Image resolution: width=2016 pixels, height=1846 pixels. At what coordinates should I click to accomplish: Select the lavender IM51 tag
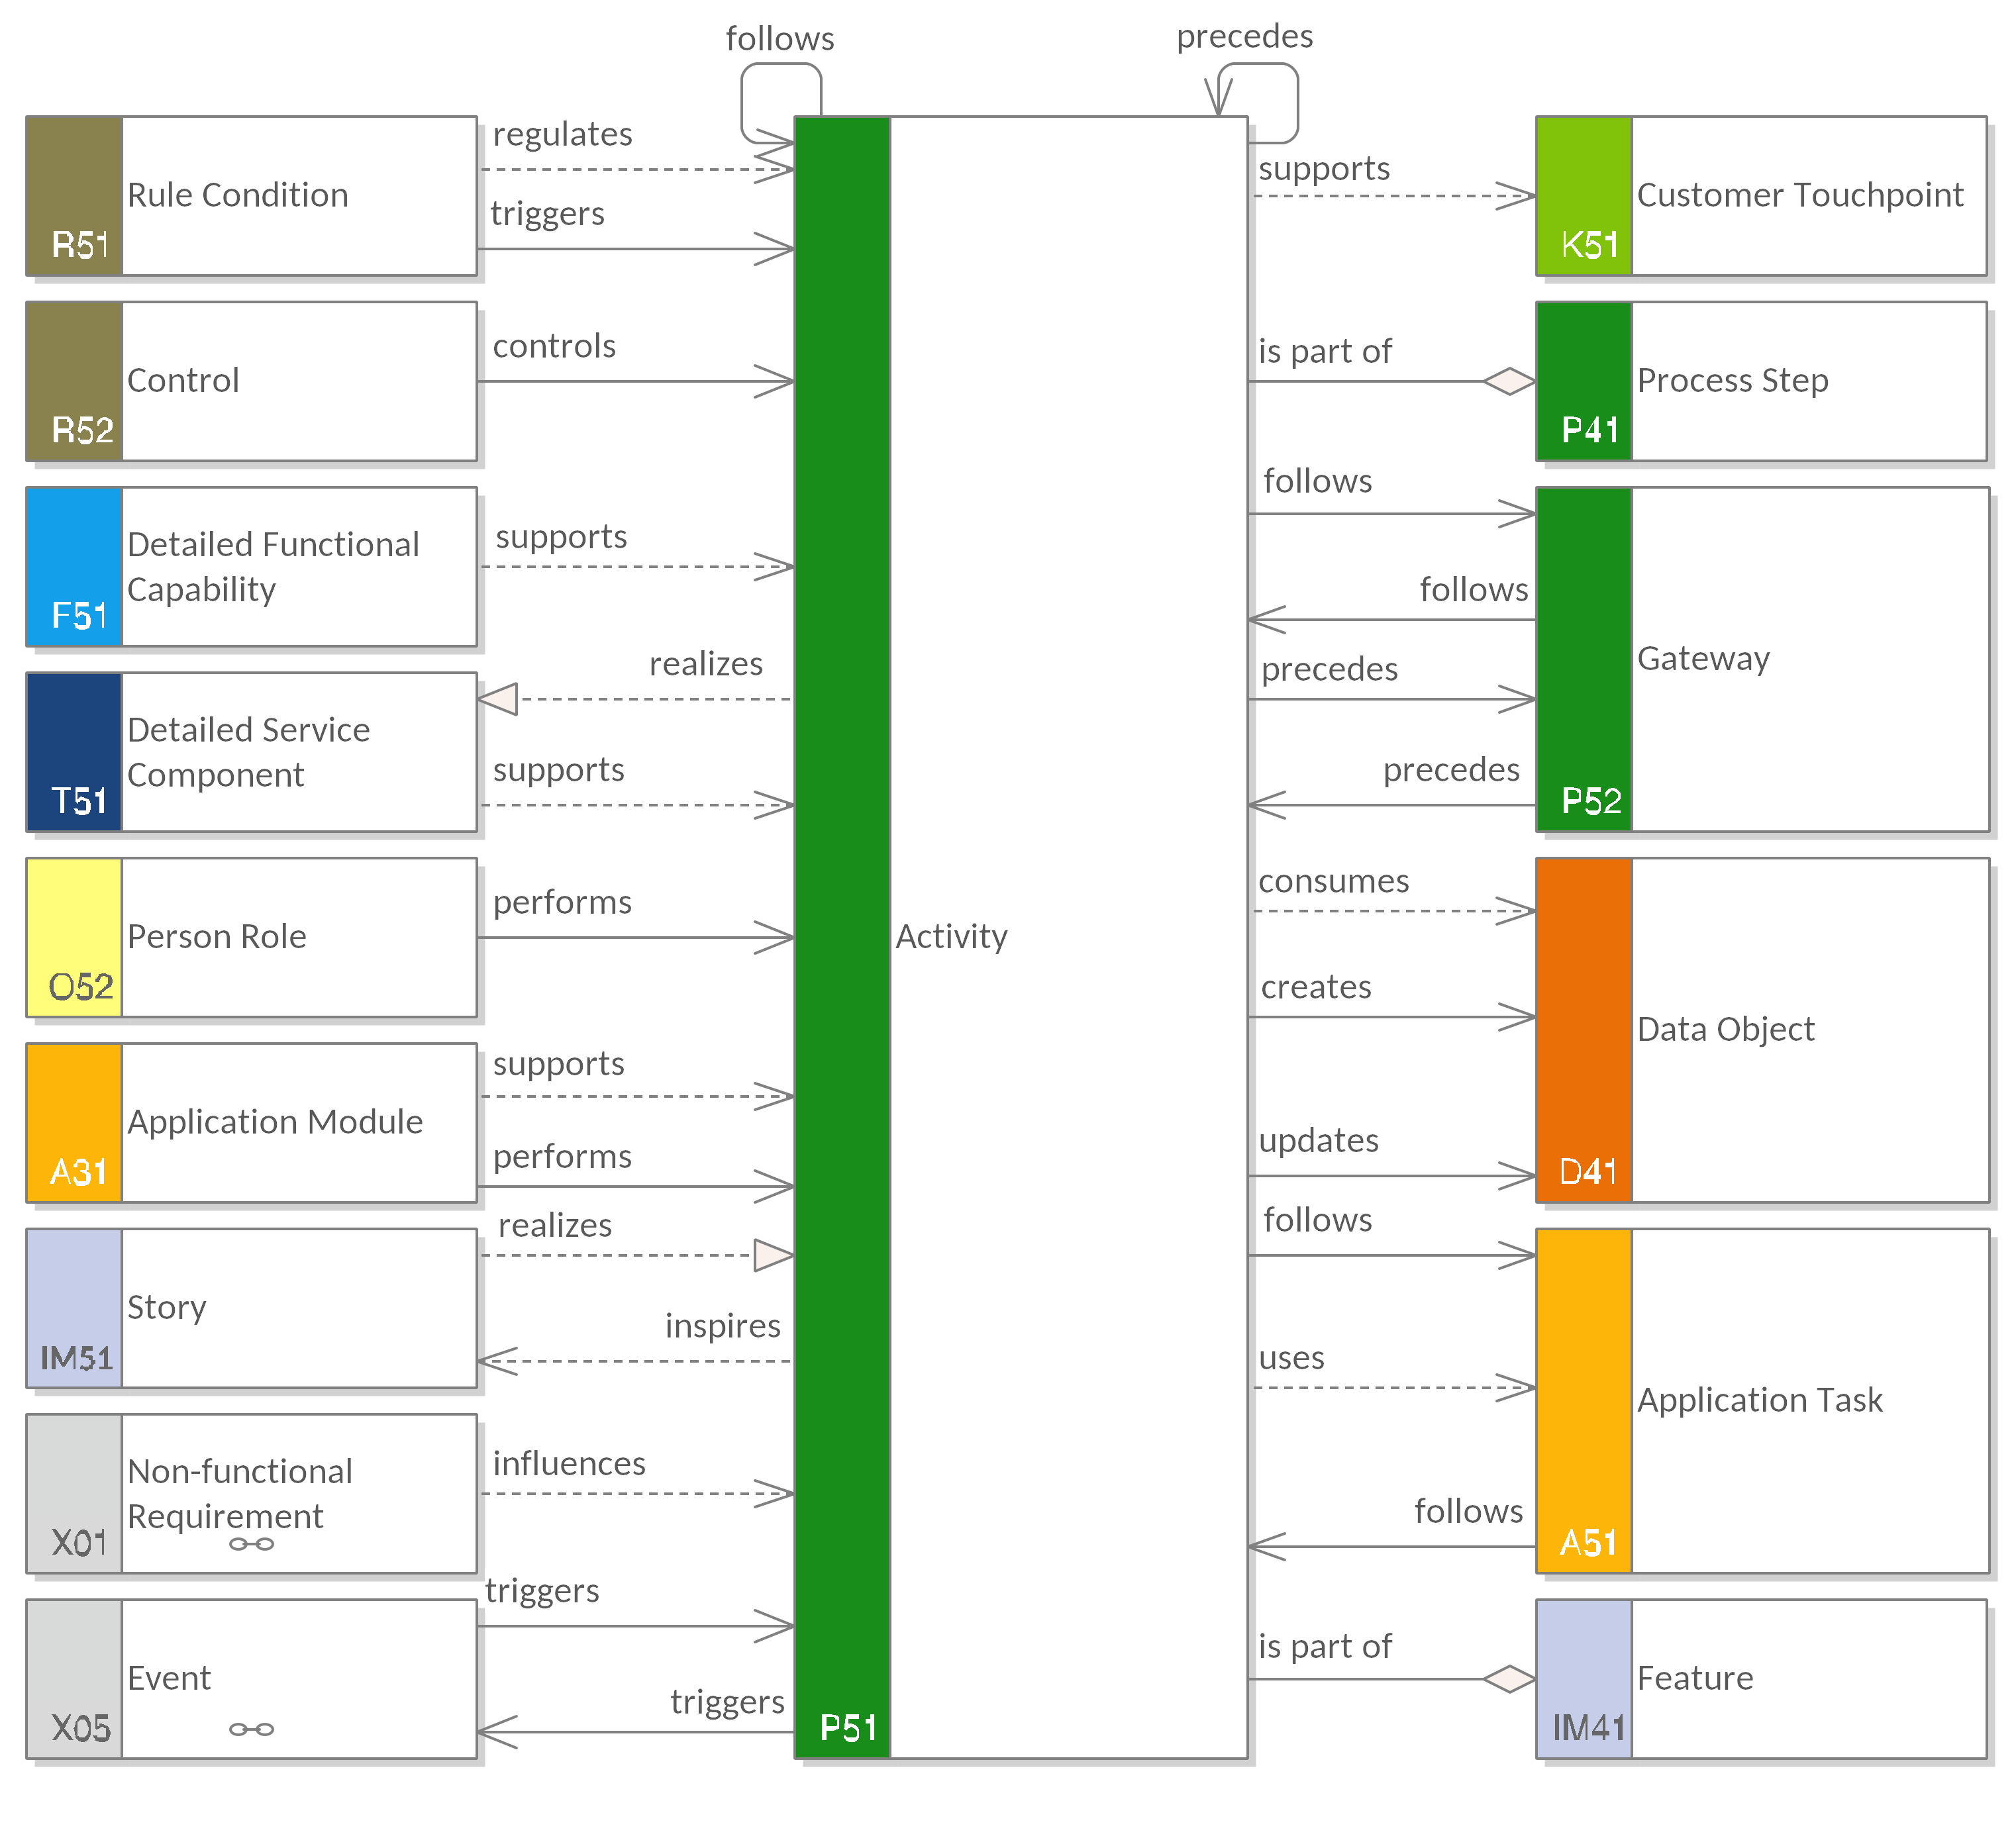pos(74,1308)
